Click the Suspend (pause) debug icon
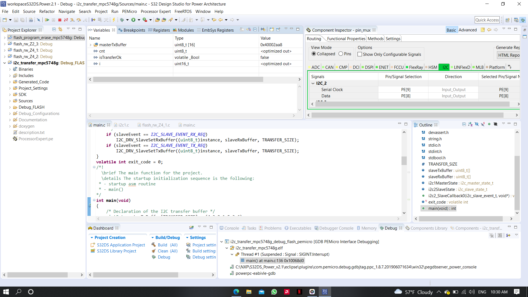Viewport: 528px width, 297px height. point(54,20)
